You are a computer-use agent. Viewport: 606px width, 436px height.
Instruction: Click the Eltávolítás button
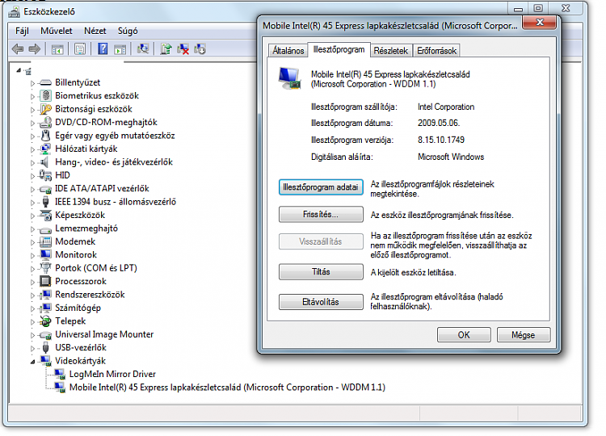point(321,302)
